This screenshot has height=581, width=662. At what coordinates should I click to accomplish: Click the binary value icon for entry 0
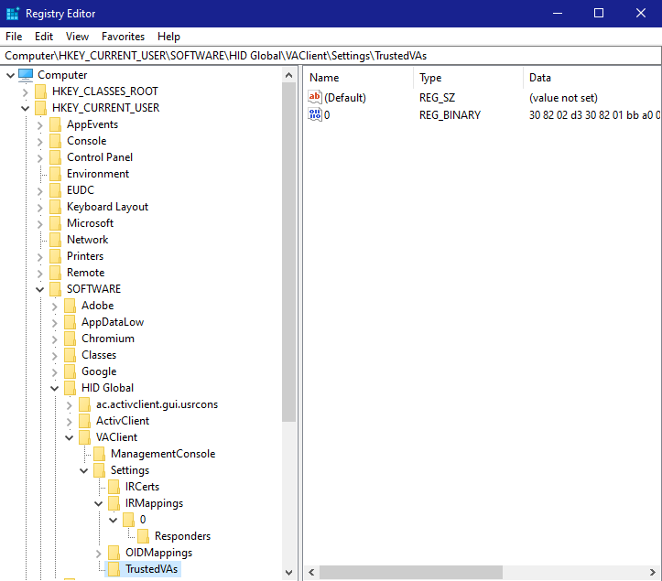[x=315, y=114]
